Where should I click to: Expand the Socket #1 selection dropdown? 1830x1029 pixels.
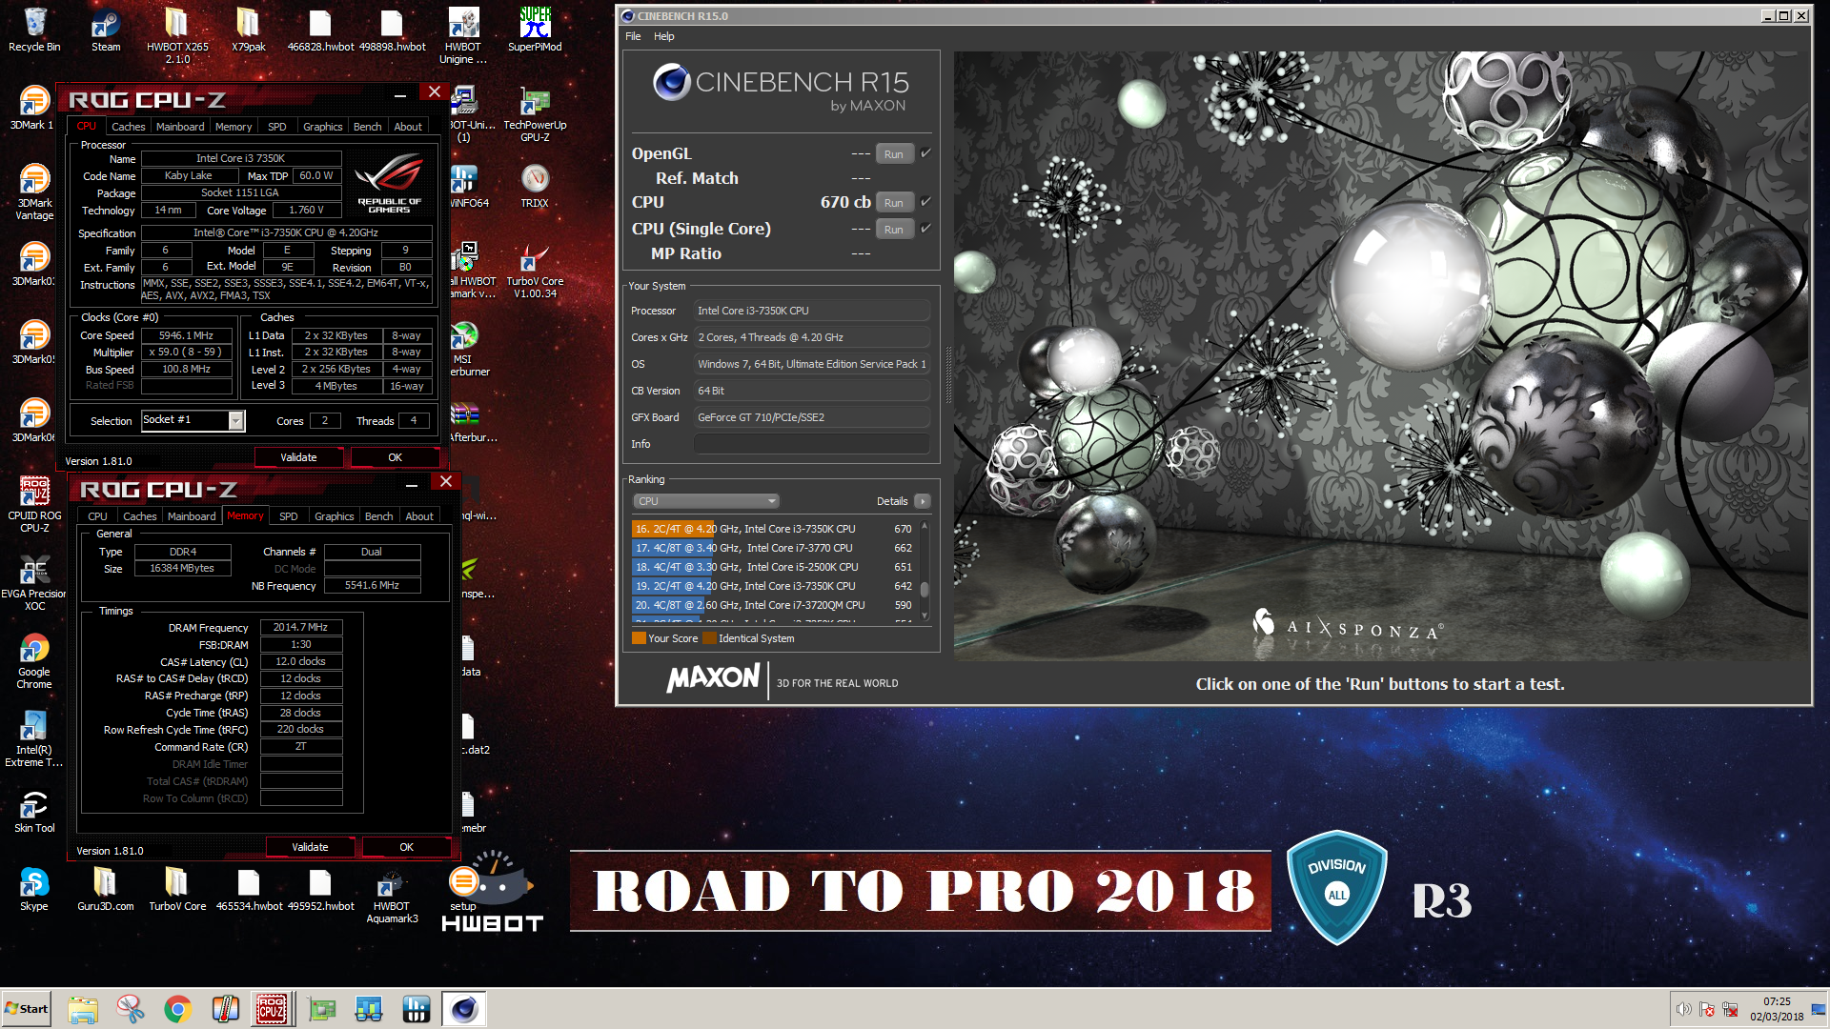click(236, 420)
